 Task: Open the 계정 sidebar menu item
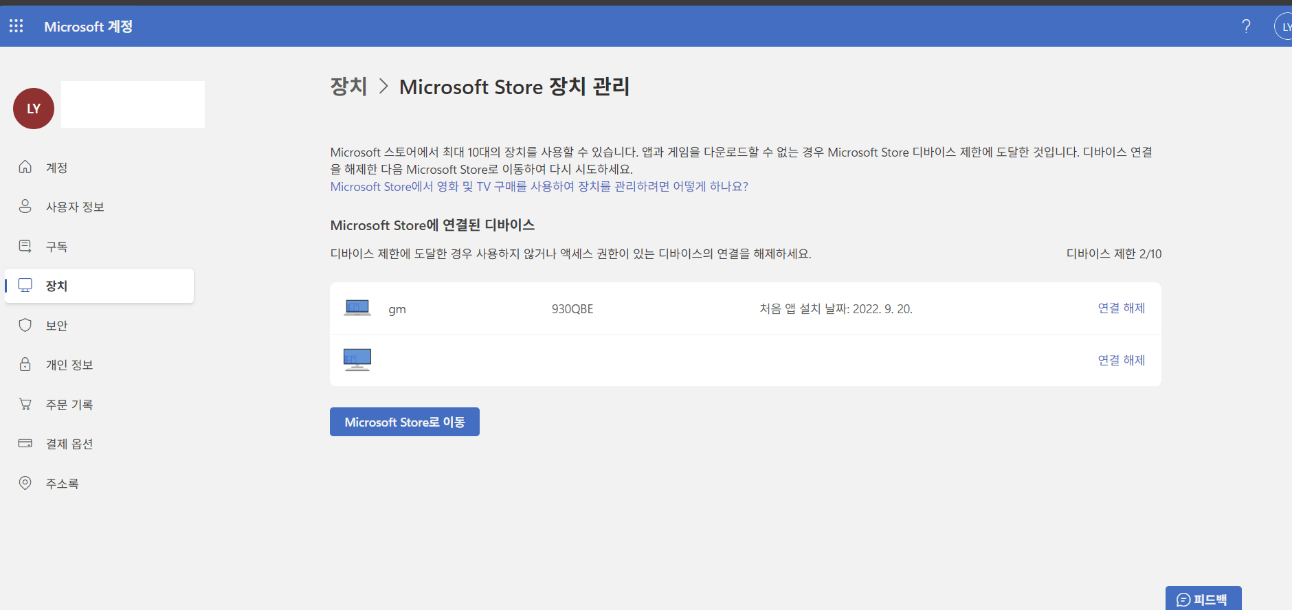[99, 168]
